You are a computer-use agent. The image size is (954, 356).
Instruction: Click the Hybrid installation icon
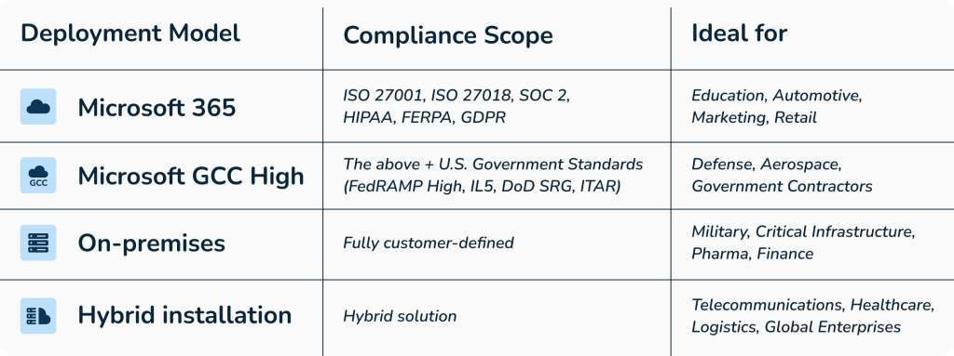pyautogui.click(x=38, y=315)
